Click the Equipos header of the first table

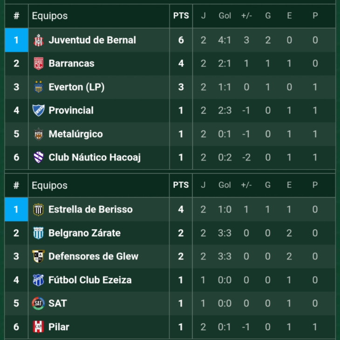50,16
